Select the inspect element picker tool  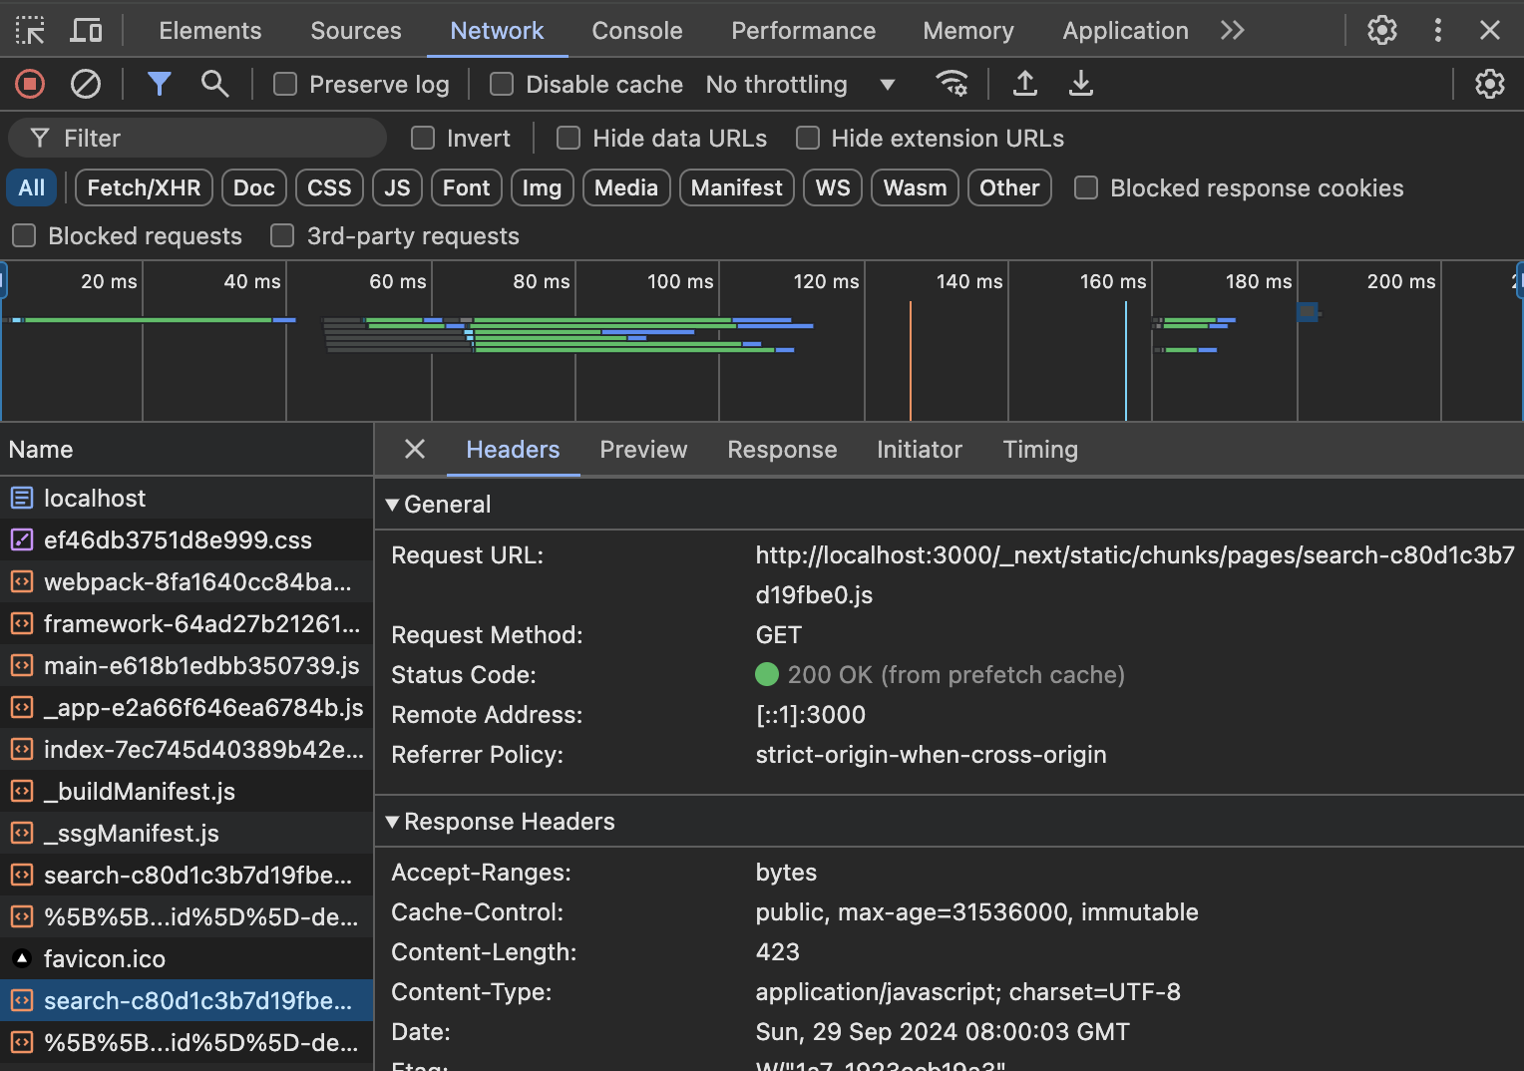tap(30, 31)
